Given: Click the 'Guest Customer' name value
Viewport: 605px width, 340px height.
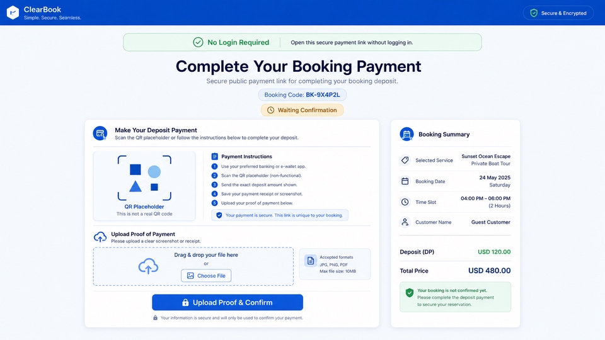Looking at the screenshot, I should point(490,222).
